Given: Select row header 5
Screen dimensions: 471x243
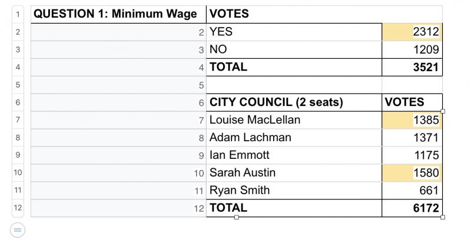Looking at the screenshot, I should coord(18,85).
